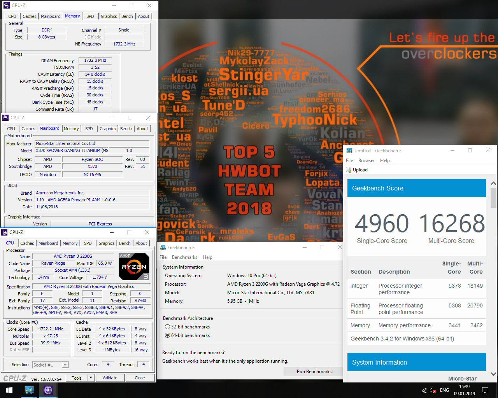Image resolution: width=498 pixels, height=398 pixels.
Task: Click the Threads count value 4
Action: (x=143, y=364)
